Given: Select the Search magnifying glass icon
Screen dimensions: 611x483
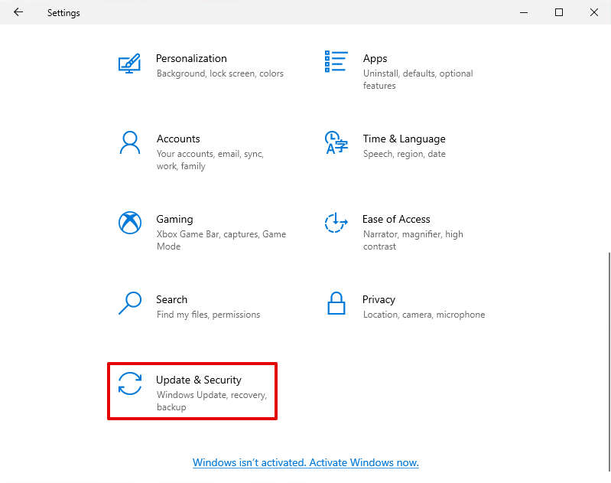Looking at the screenshot, I should pos(130,303).
